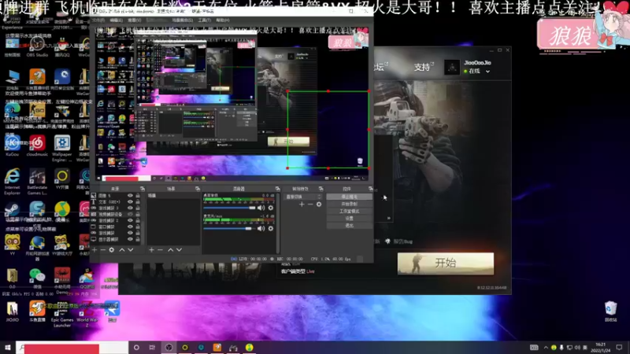Click the 开始 start button in game launcher

point(446,264)
